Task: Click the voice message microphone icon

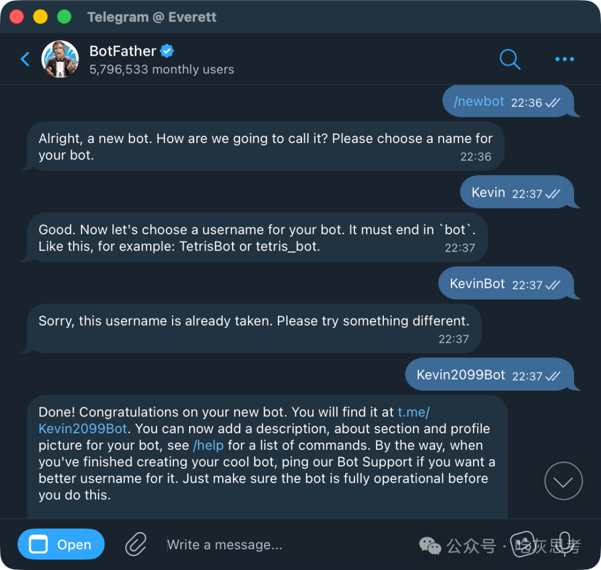Action: point(564,544)
